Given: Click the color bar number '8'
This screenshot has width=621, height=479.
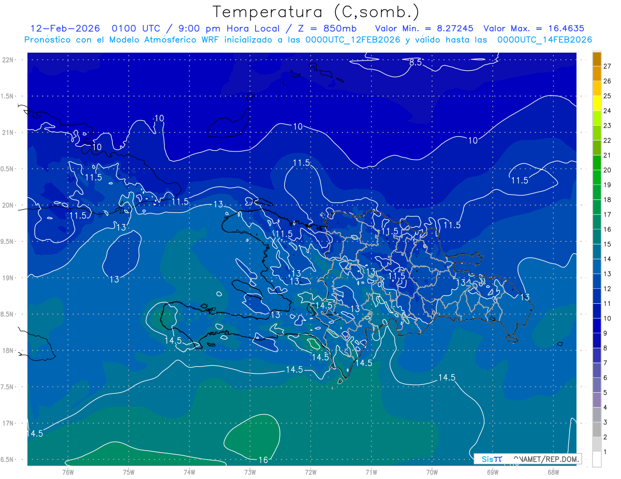Looking at the screenshot, I should (x=605, y=348).
